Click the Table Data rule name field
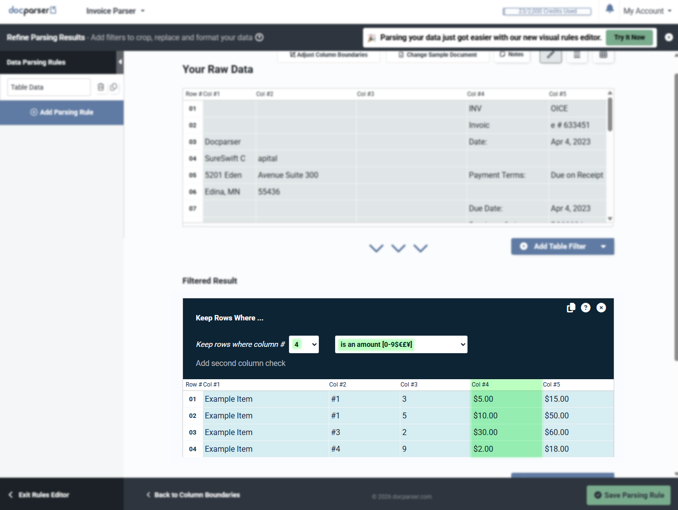Screen dimensions: 678x510 [x=49, y=87]
